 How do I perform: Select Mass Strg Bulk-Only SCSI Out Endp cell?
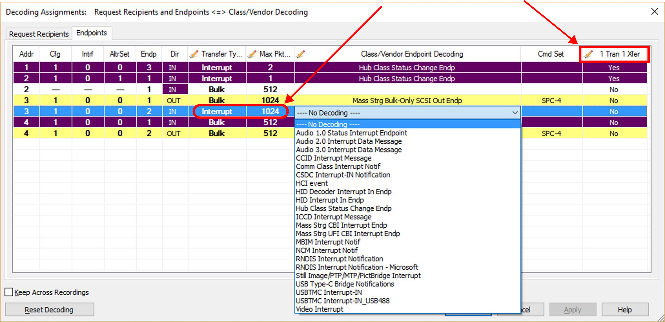click(x=407, y=100)
